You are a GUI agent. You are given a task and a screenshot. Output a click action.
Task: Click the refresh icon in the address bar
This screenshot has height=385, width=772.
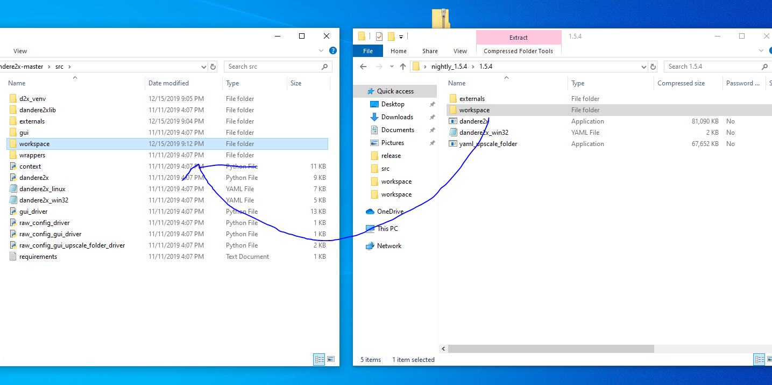coord(653,66)
